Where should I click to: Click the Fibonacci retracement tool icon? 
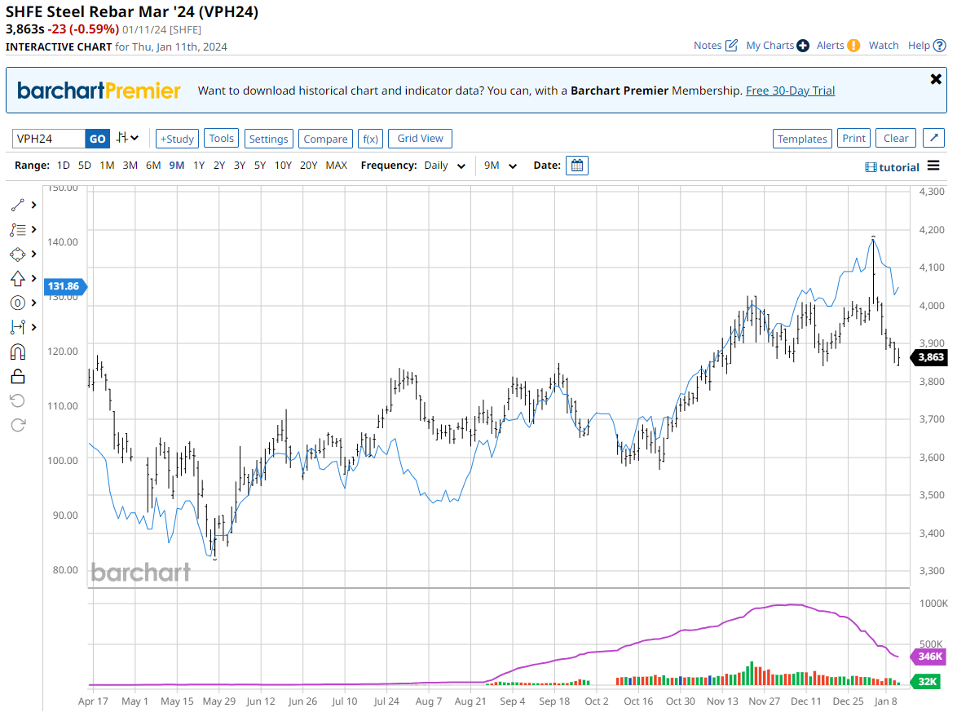pos(18,230)
